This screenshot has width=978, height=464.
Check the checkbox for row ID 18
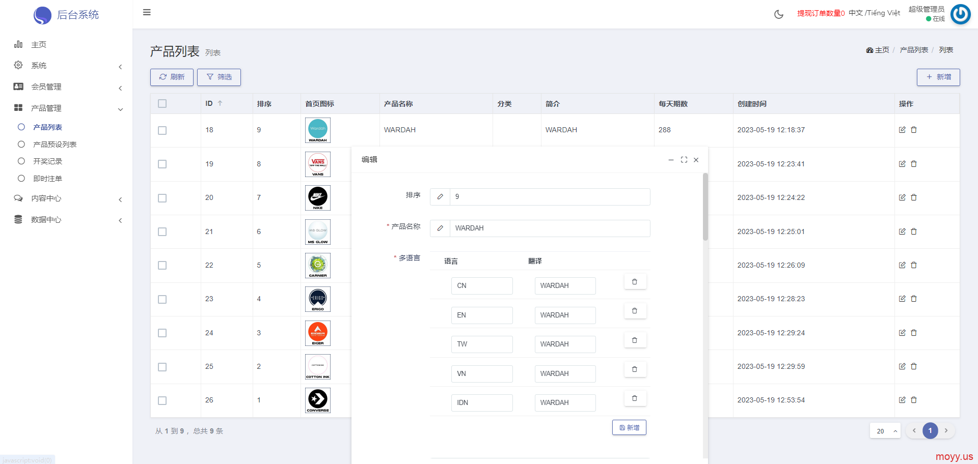[x=162, y=131]
